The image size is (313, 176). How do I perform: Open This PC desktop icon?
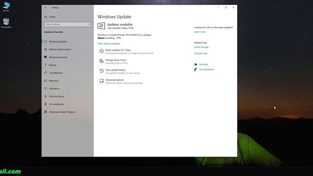6,6
